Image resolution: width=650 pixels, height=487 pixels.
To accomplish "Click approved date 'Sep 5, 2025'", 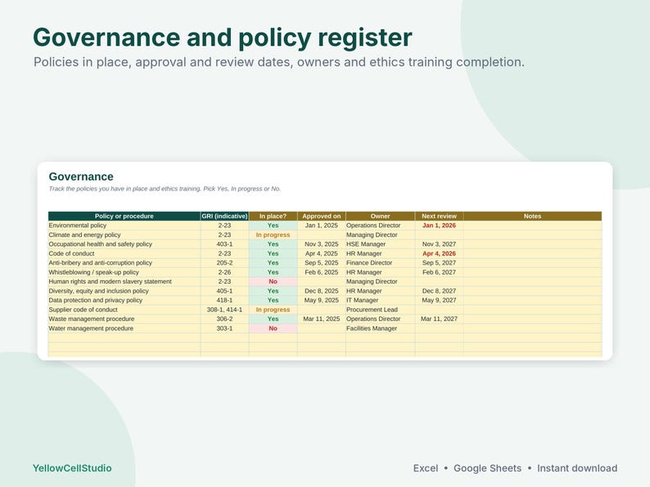I will [322, 263].
